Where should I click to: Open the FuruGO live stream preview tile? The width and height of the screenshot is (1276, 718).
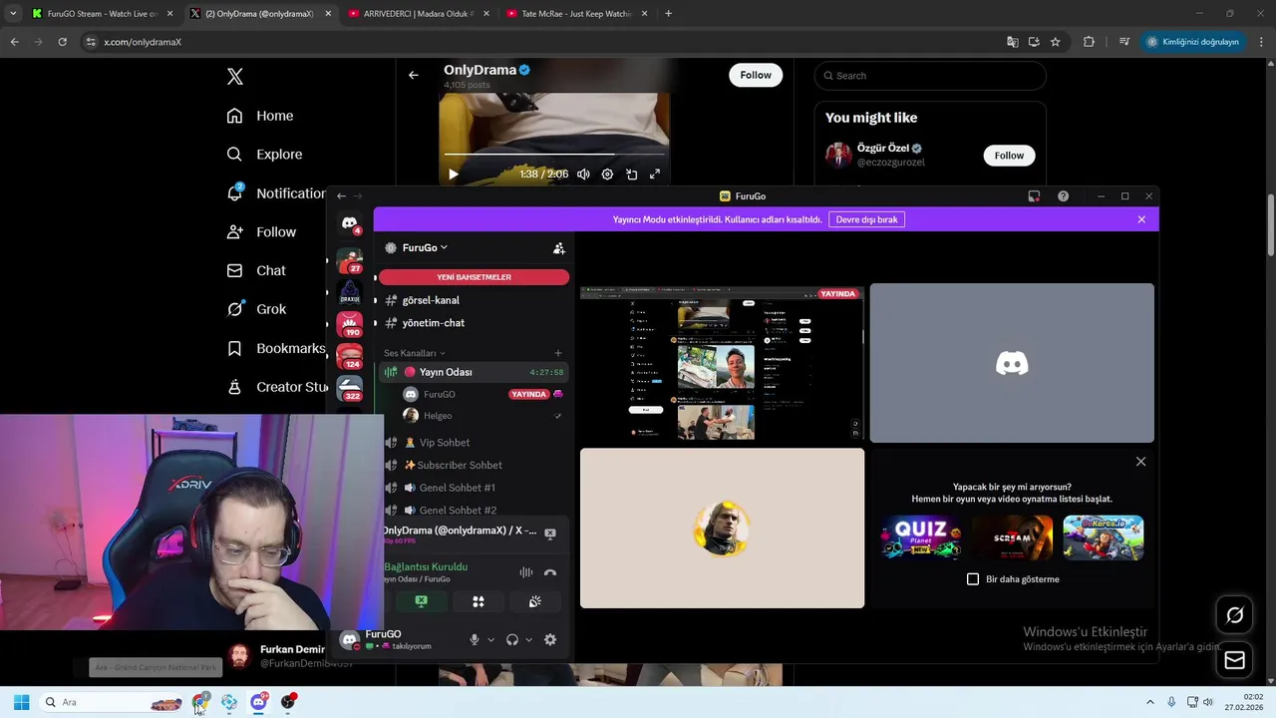pyautogui.click(x=722, y=364)
